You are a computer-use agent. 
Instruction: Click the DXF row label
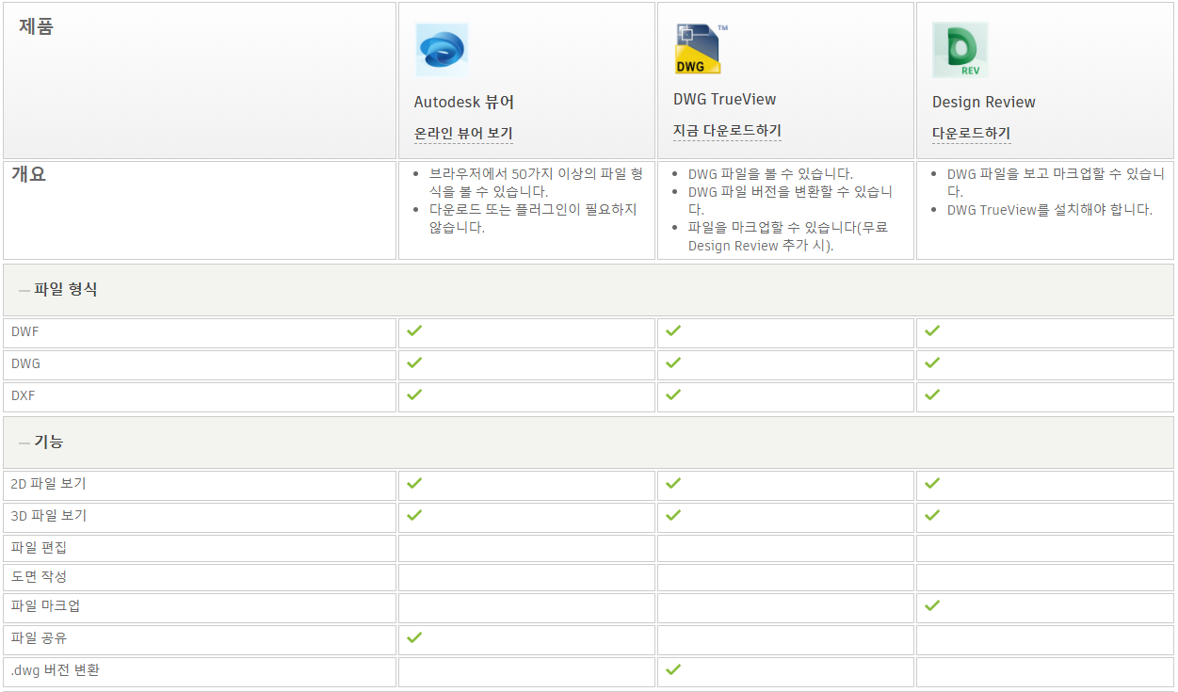tap(24, 396)
